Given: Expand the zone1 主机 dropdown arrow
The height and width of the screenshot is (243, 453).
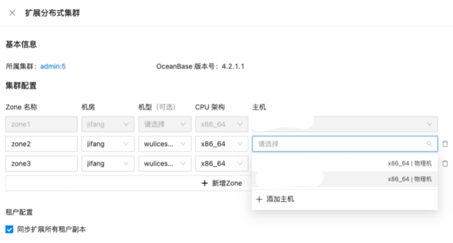Looking at the screenshot, I should tap(430, 124).
